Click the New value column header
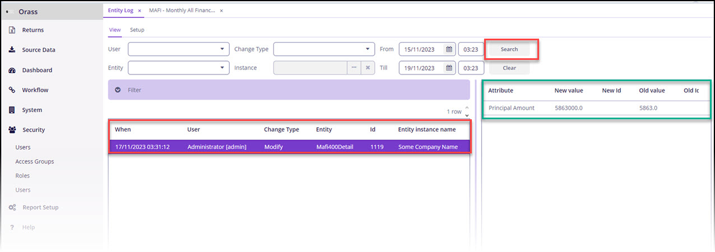The width and height of the screenshot is (715, 252). (x=569, y=90)
